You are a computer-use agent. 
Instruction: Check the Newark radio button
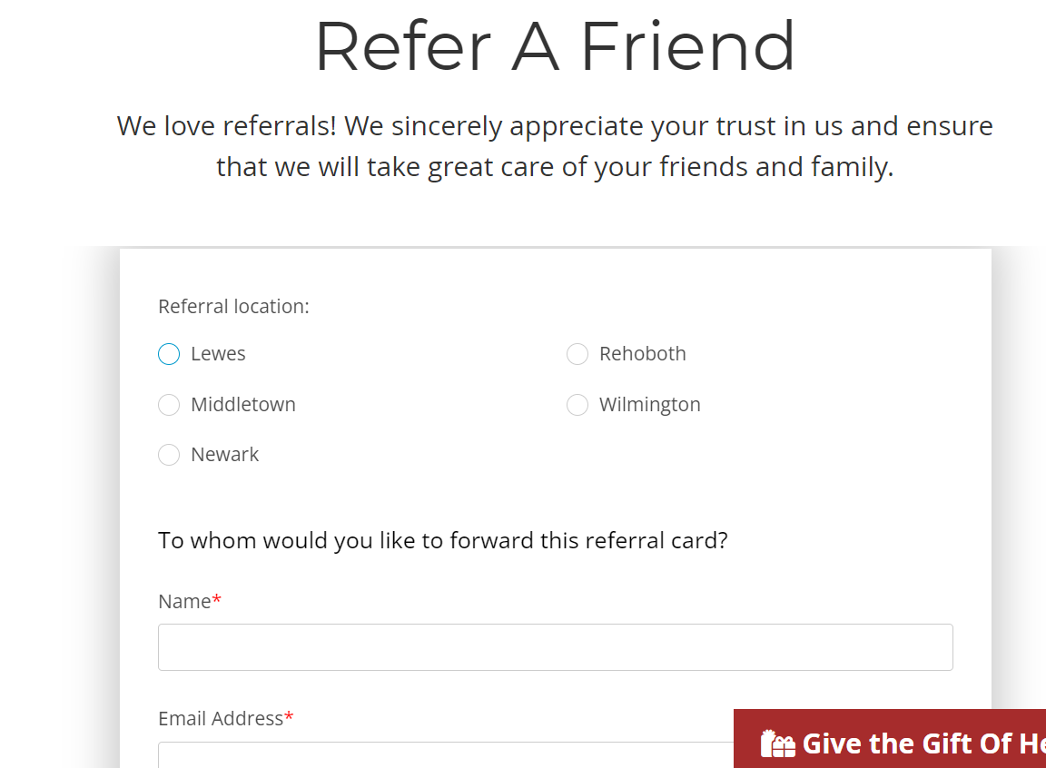coord(169,455)
